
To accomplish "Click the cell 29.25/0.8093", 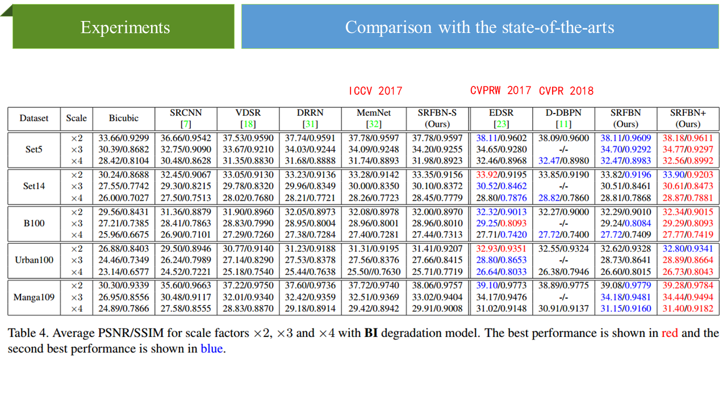I will click(501, 223).
